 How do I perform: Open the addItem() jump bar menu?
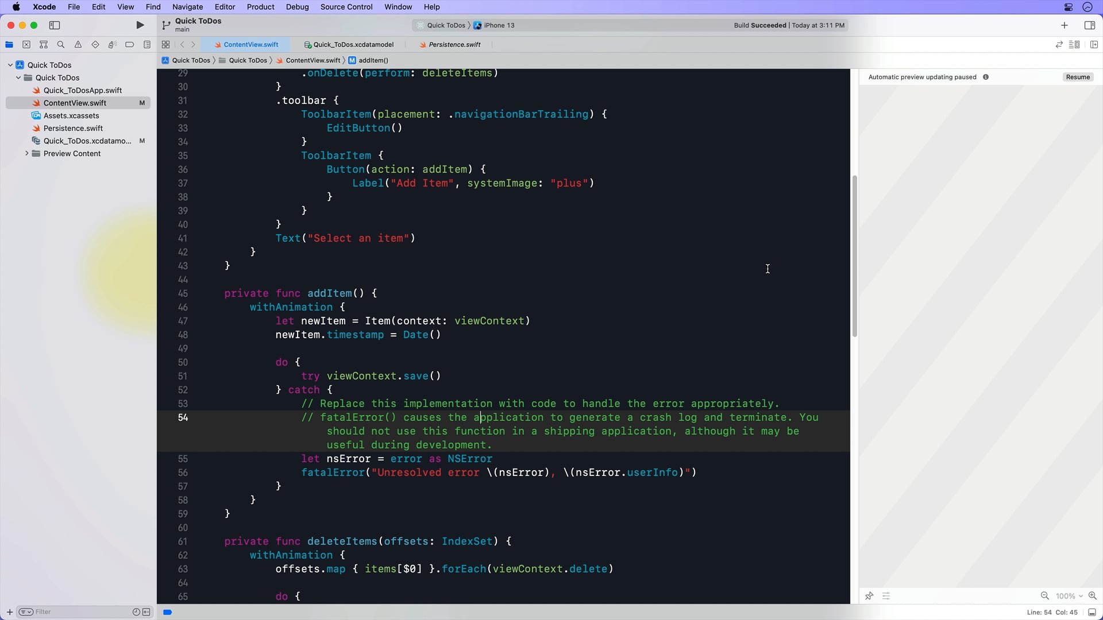[x=368, y=60]
